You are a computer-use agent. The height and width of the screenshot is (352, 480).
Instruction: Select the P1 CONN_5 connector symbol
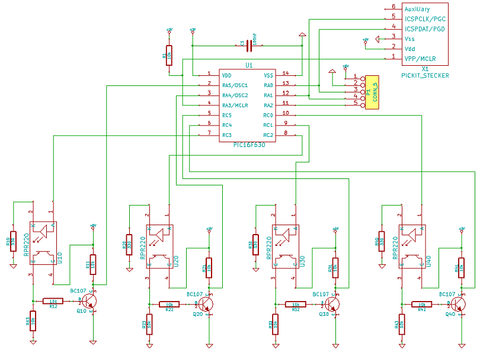point(371,91)
